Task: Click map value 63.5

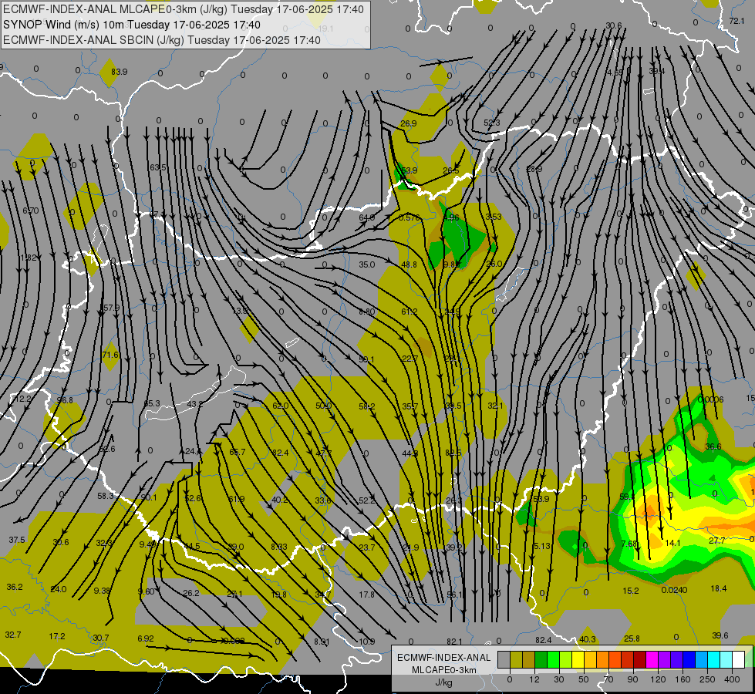Action: click(x=158, y=167)
